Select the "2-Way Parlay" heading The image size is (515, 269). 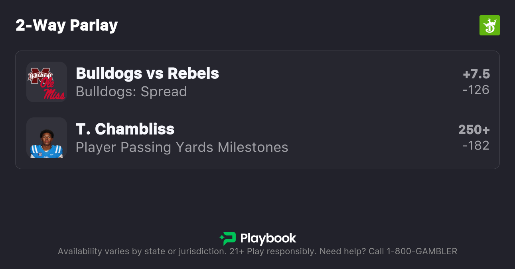tap(67, 25)
